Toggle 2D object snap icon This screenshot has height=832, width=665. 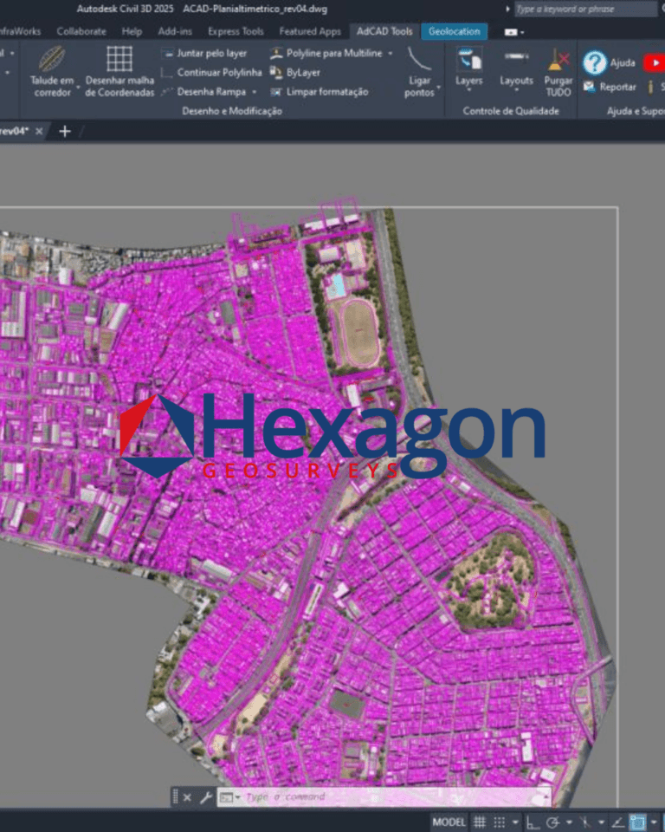638,822
